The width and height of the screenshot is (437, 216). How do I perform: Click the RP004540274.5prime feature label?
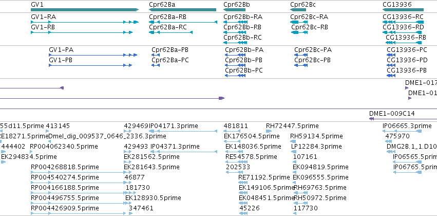point(65,177)
